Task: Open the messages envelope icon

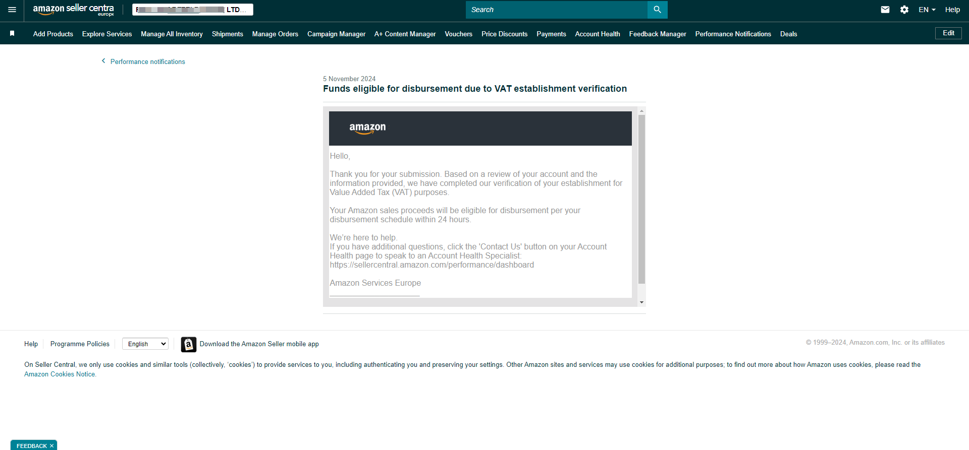Action: point(885,10)
